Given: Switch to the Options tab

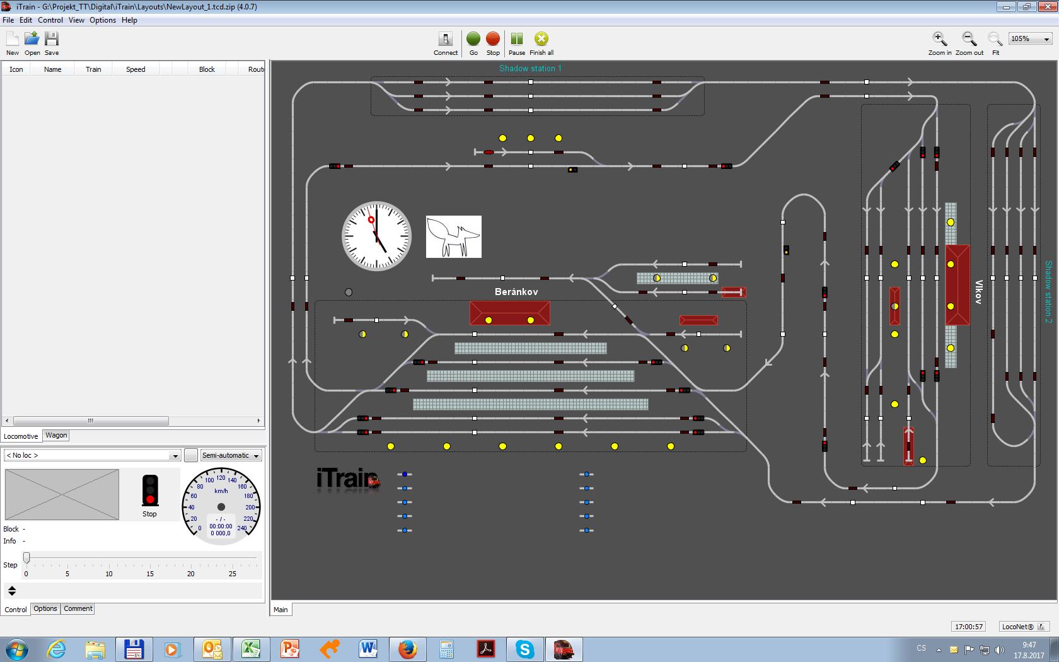Looking at the screenshot, I should tap(45, 608).
